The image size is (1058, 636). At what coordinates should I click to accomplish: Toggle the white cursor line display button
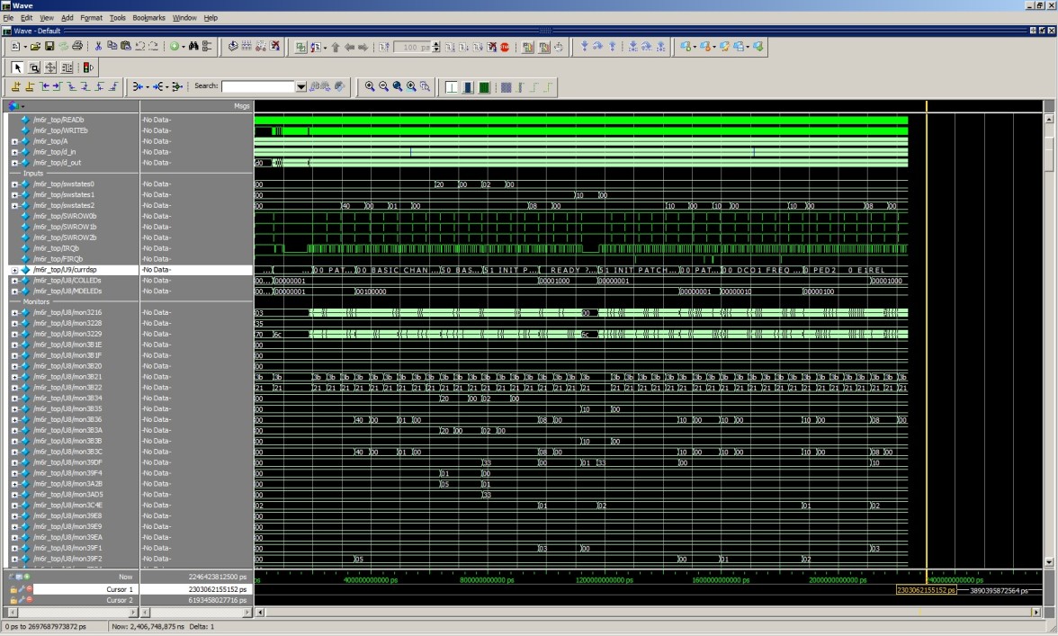(452, 87)
